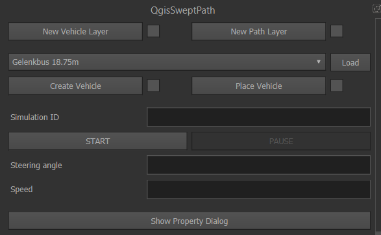
Task: Select the Speed input field
Action: (258, 189)
